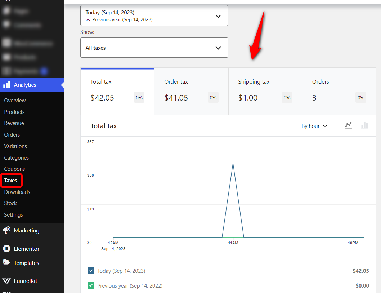Change chart interval with By hour dropdown
This screenshot has width=381, height=293.
(x=314, y=126)
